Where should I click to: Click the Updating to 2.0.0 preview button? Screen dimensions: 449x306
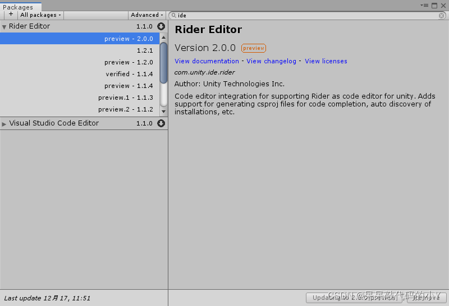(354, 298)
